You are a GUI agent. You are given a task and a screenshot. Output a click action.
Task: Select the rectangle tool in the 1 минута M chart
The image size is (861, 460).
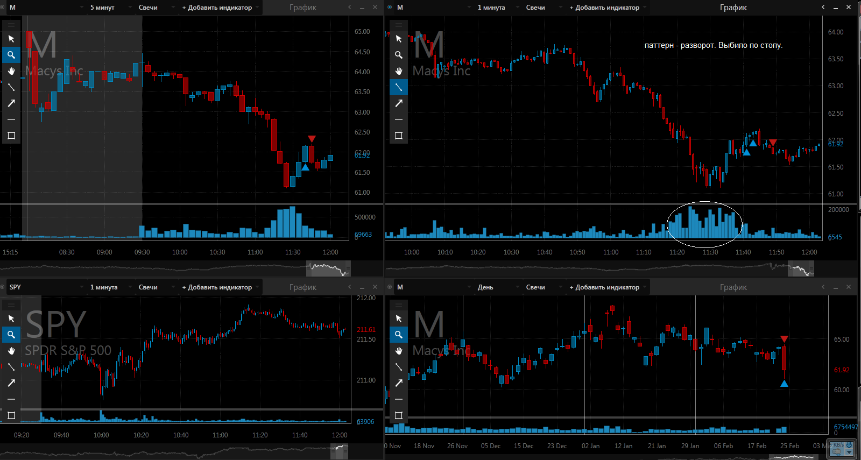(x=399, y=136)
